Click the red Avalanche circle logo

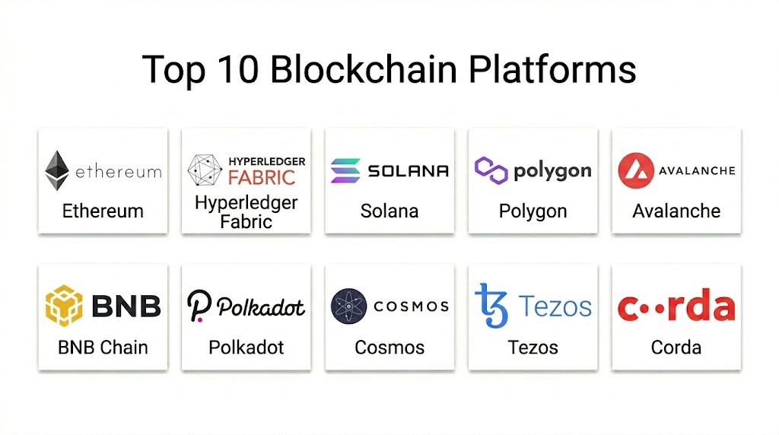point(636,170)
